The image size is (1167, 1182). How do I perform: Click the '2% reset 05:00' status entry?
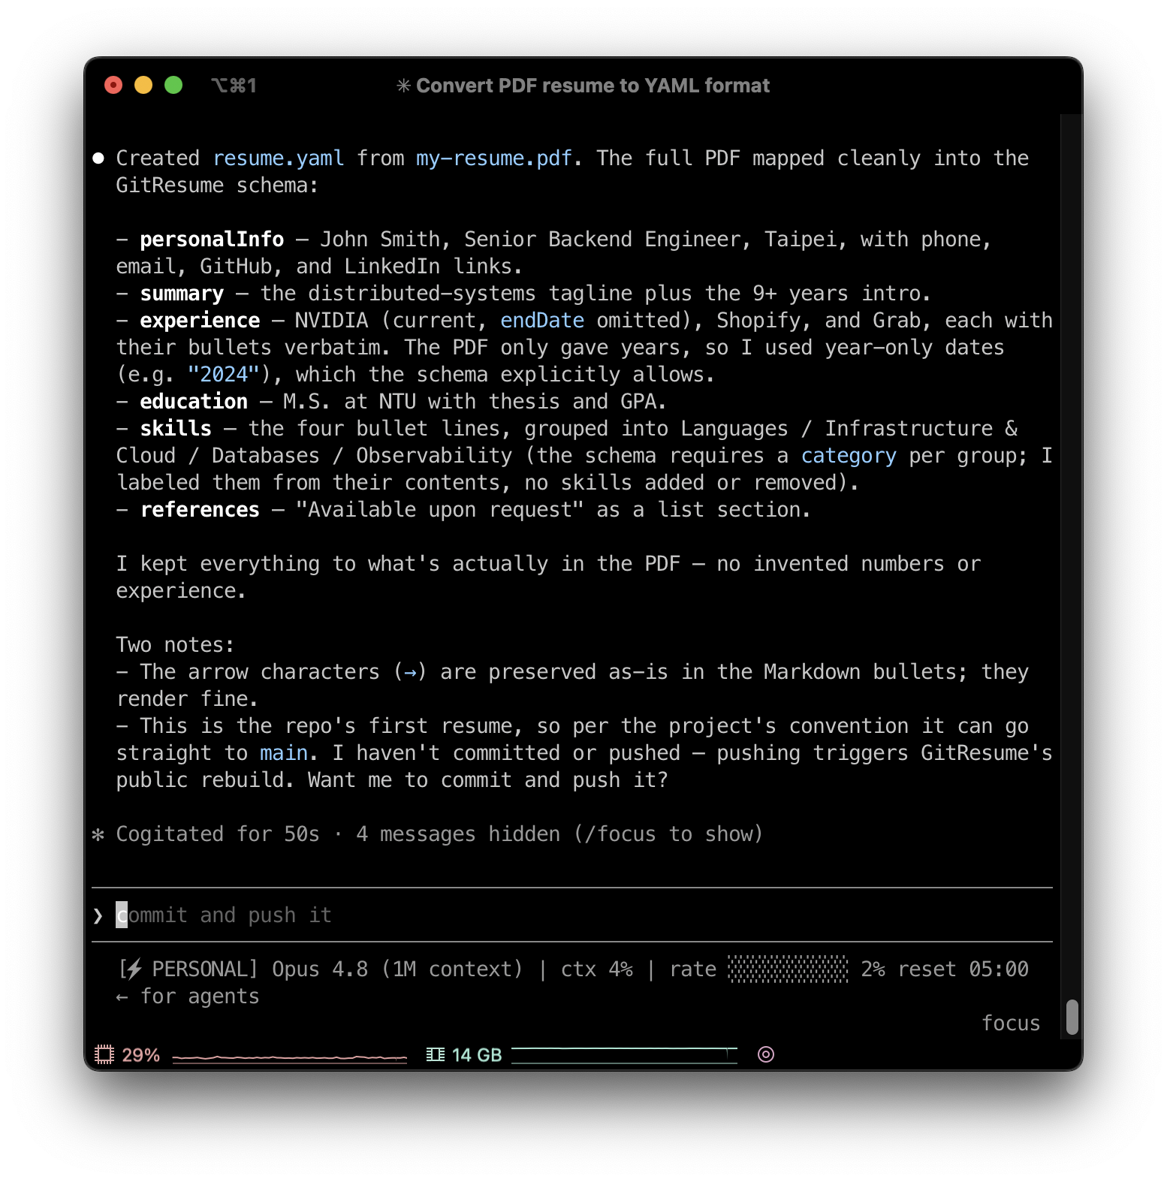tap(945, 969)
